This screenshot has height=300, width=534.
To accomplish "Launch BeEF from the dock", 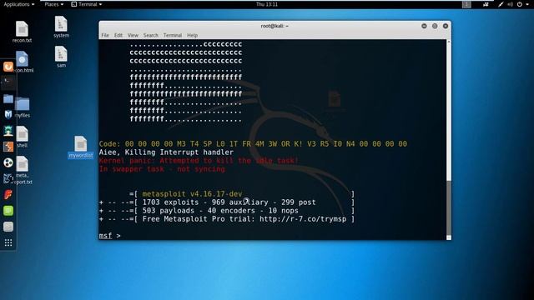I will 8,178.
